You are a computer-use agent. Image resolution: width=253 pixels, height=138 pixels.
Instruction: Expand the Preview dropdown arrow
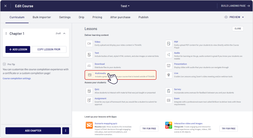pos(243,17)
